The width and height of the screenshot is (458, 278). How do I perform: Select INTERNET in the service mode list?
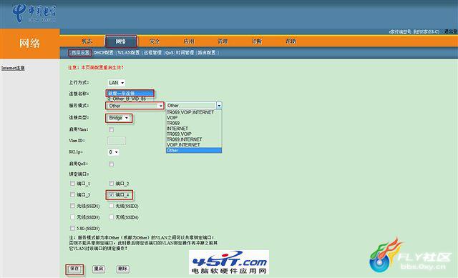(x=177, y=129)
